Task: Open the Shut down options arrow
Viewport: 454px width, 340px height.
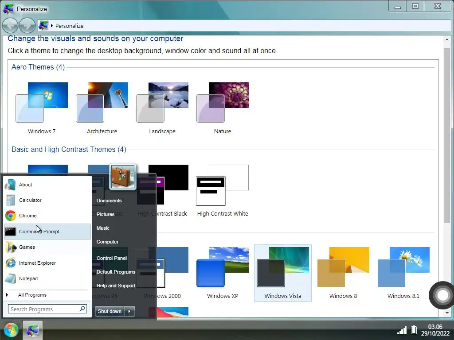Action: [x=129, y=311]
